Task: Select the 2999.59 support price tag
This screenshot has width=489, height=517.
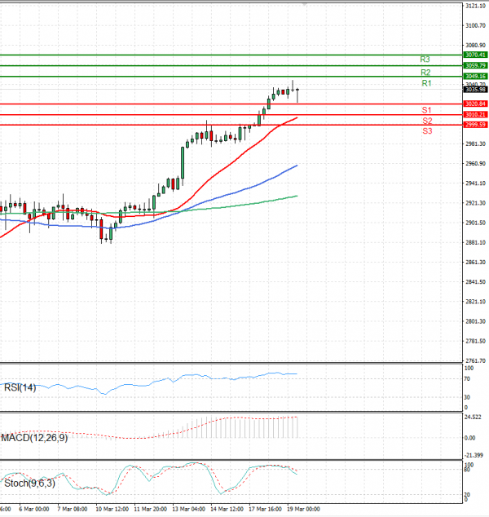Action: pyautogui.click(x=475, y=125)
